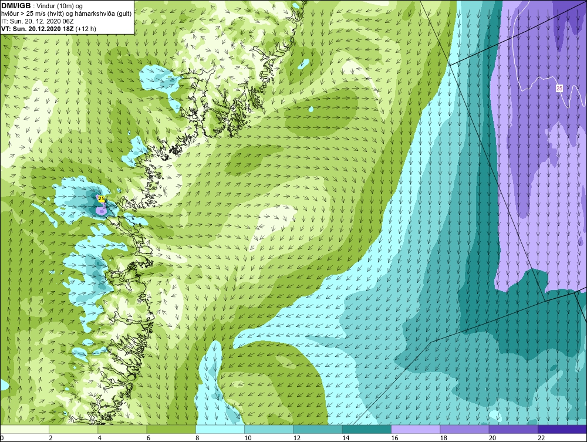
Task: Click the legend tick label 16
Action: point(394,438)
